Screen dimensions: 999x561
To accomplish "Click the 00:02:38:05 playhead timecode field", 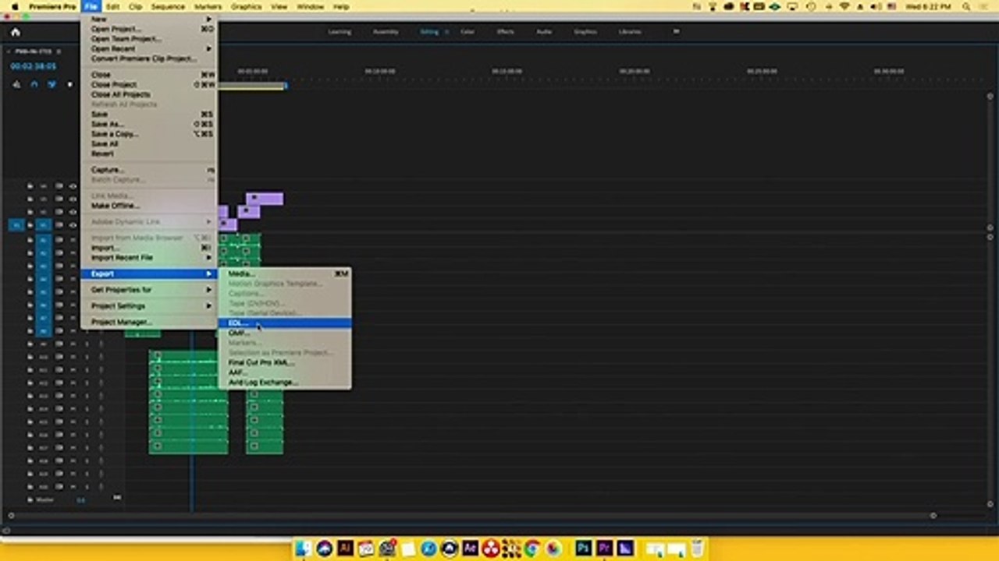I will (x=33, y=67).
